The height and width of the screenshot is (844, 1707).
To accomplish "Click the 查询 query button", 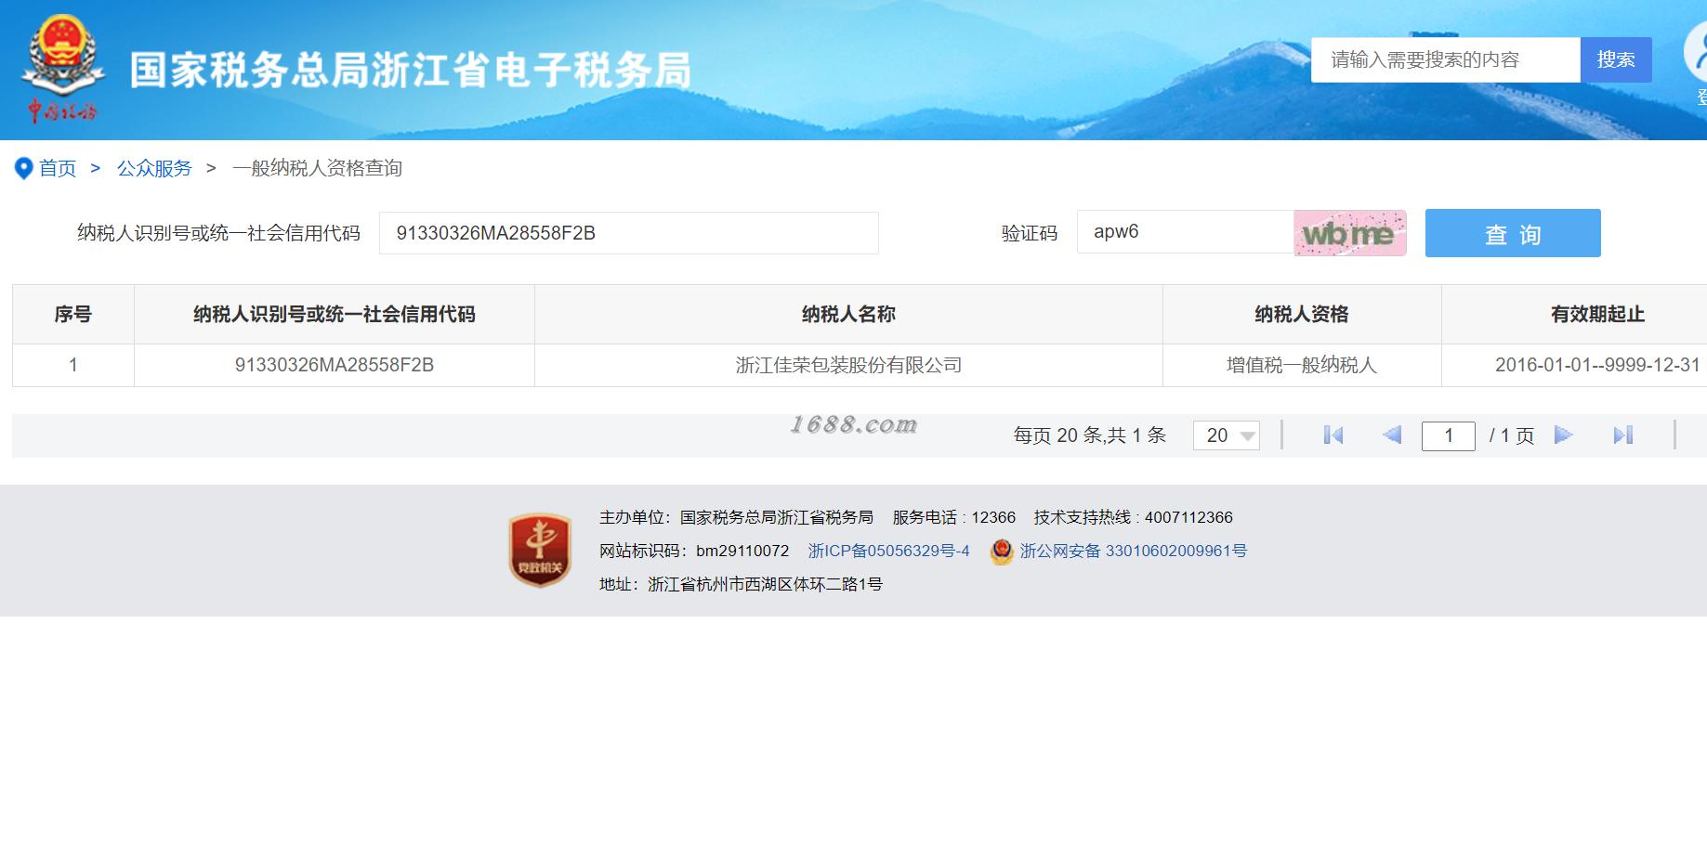I will pyautogui.click(x=1513, y=233).
